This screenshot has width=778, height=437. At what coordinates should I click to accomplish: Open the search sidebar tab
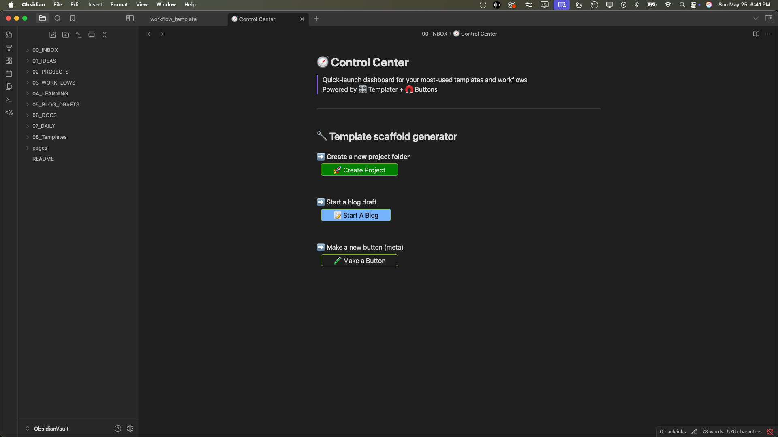58,18
